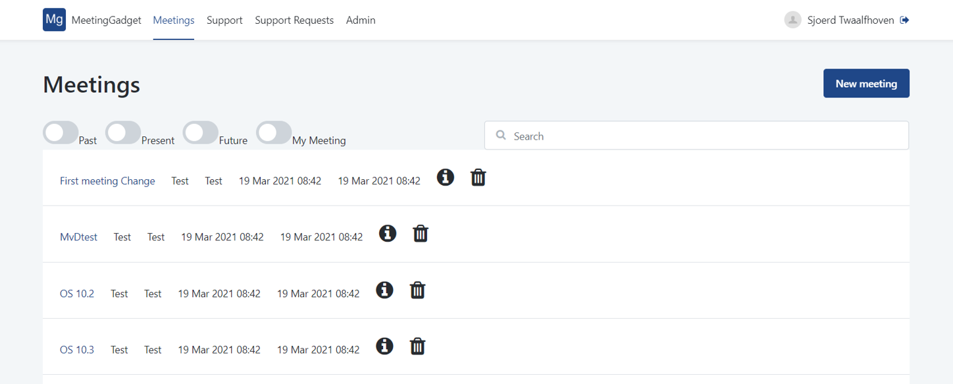Click the logout icon beside Sjoerd Twaalfhoven

pos(905,20)
